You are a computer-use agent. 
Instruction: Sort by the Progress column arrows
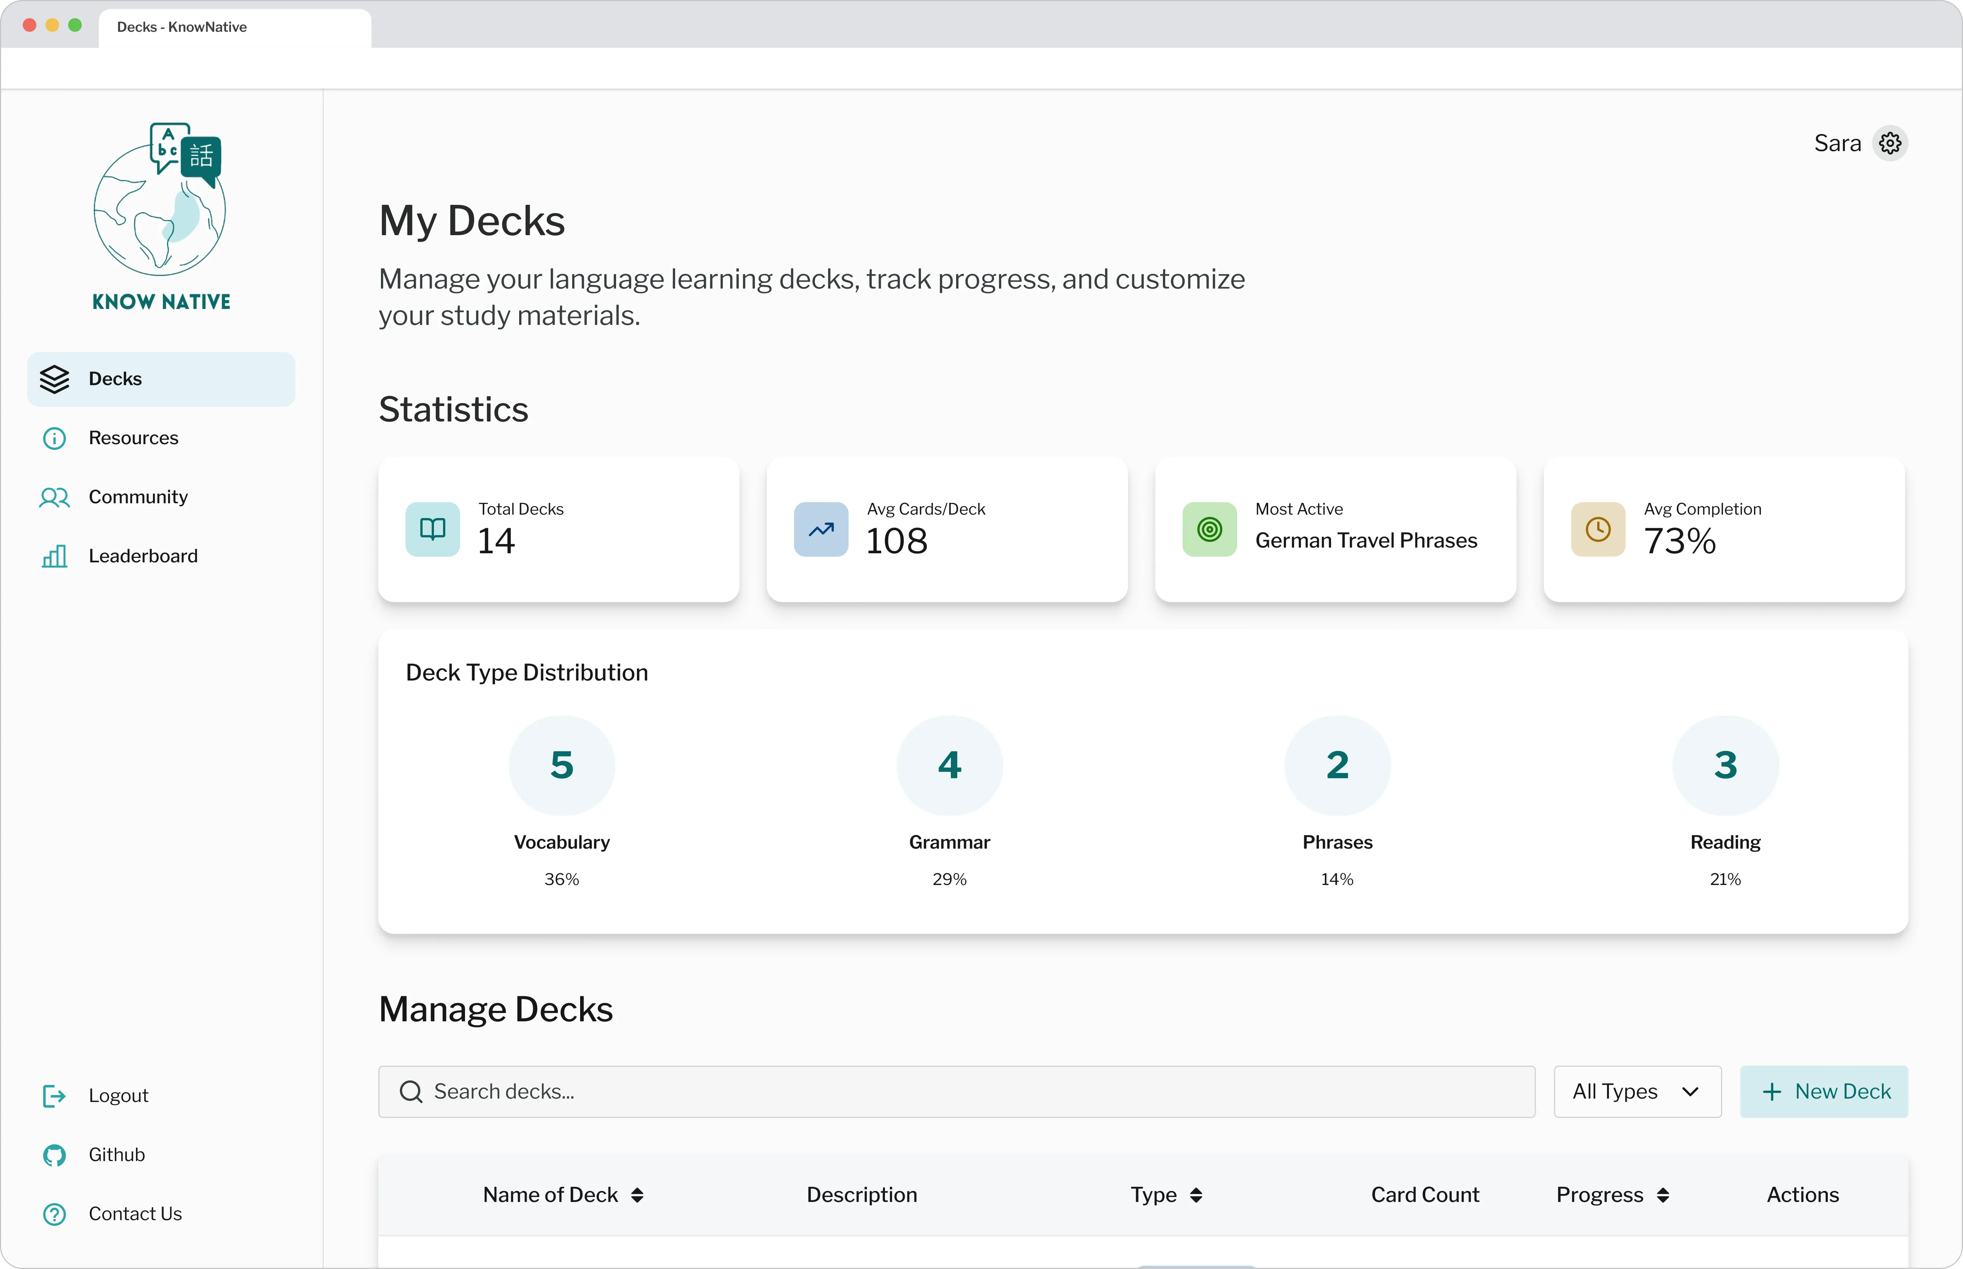tap(1662, 1195)
